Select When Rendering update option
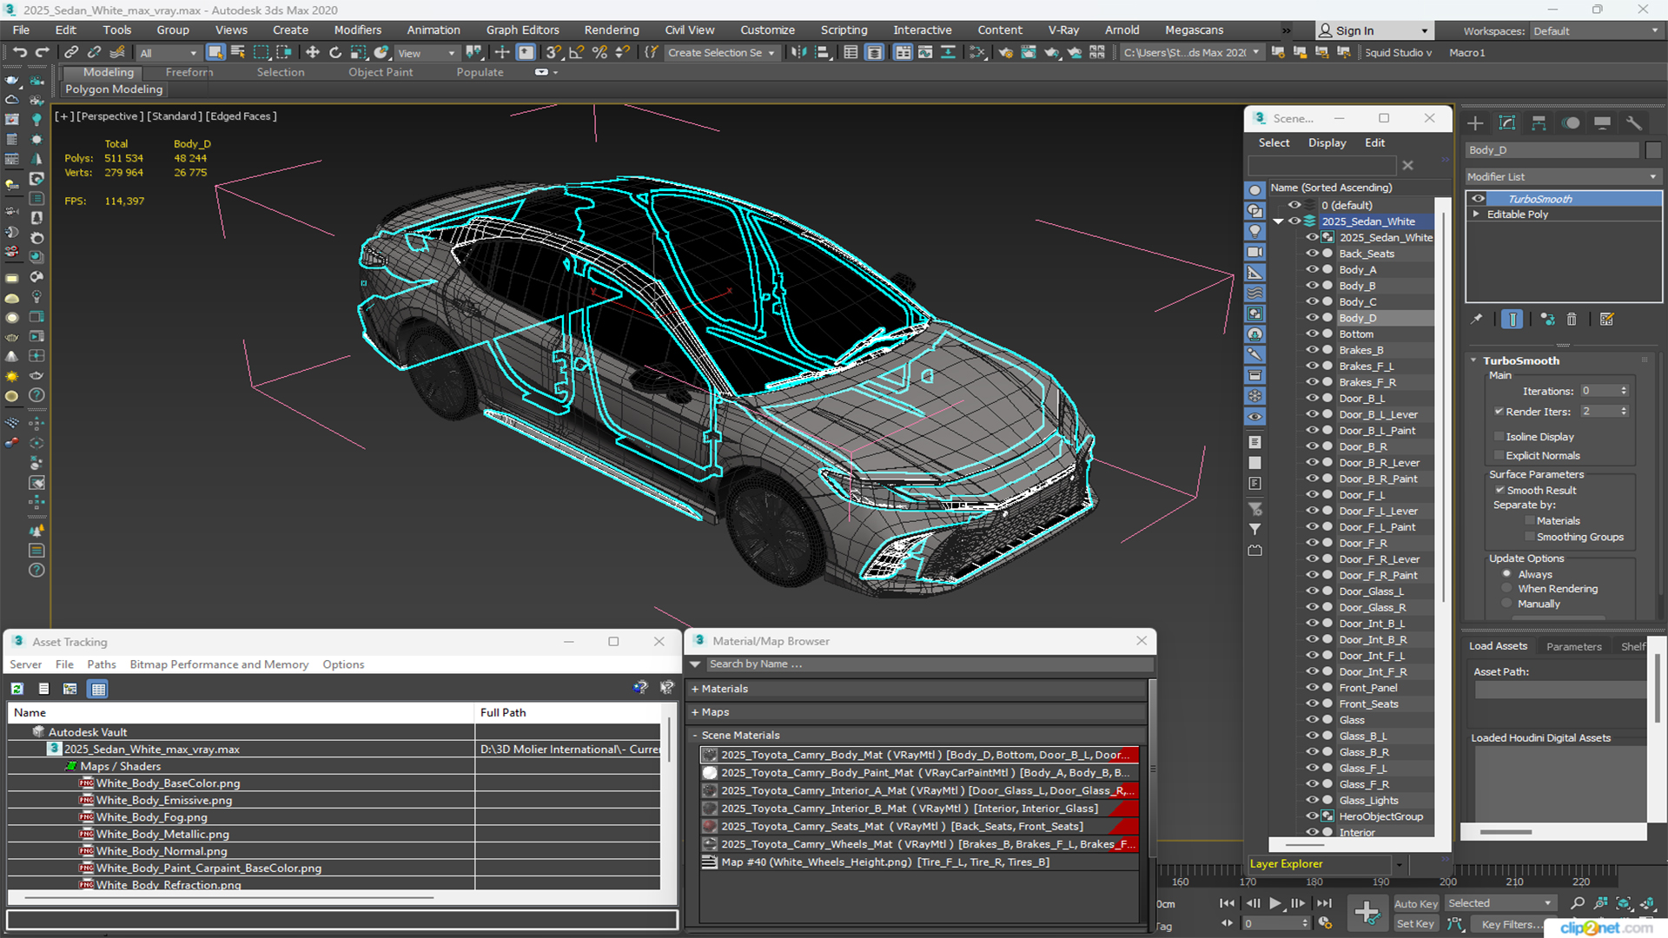The image size is (1668, 938). (1507, 589)
